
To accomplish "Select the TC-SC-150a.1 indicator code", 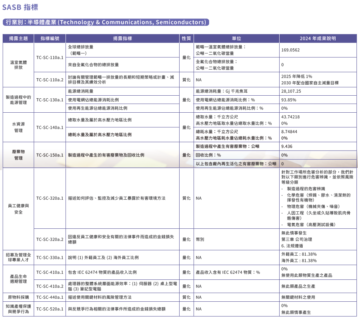I will (x=50, y=155).
